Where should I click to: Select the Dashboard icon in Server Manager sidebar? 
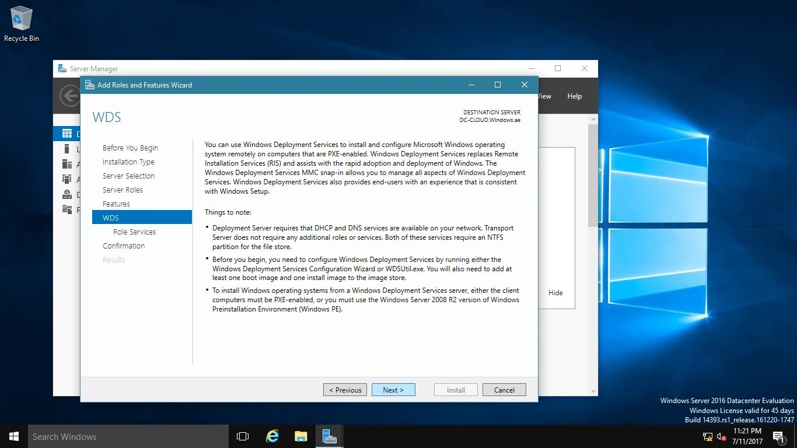tap(67, 134)
